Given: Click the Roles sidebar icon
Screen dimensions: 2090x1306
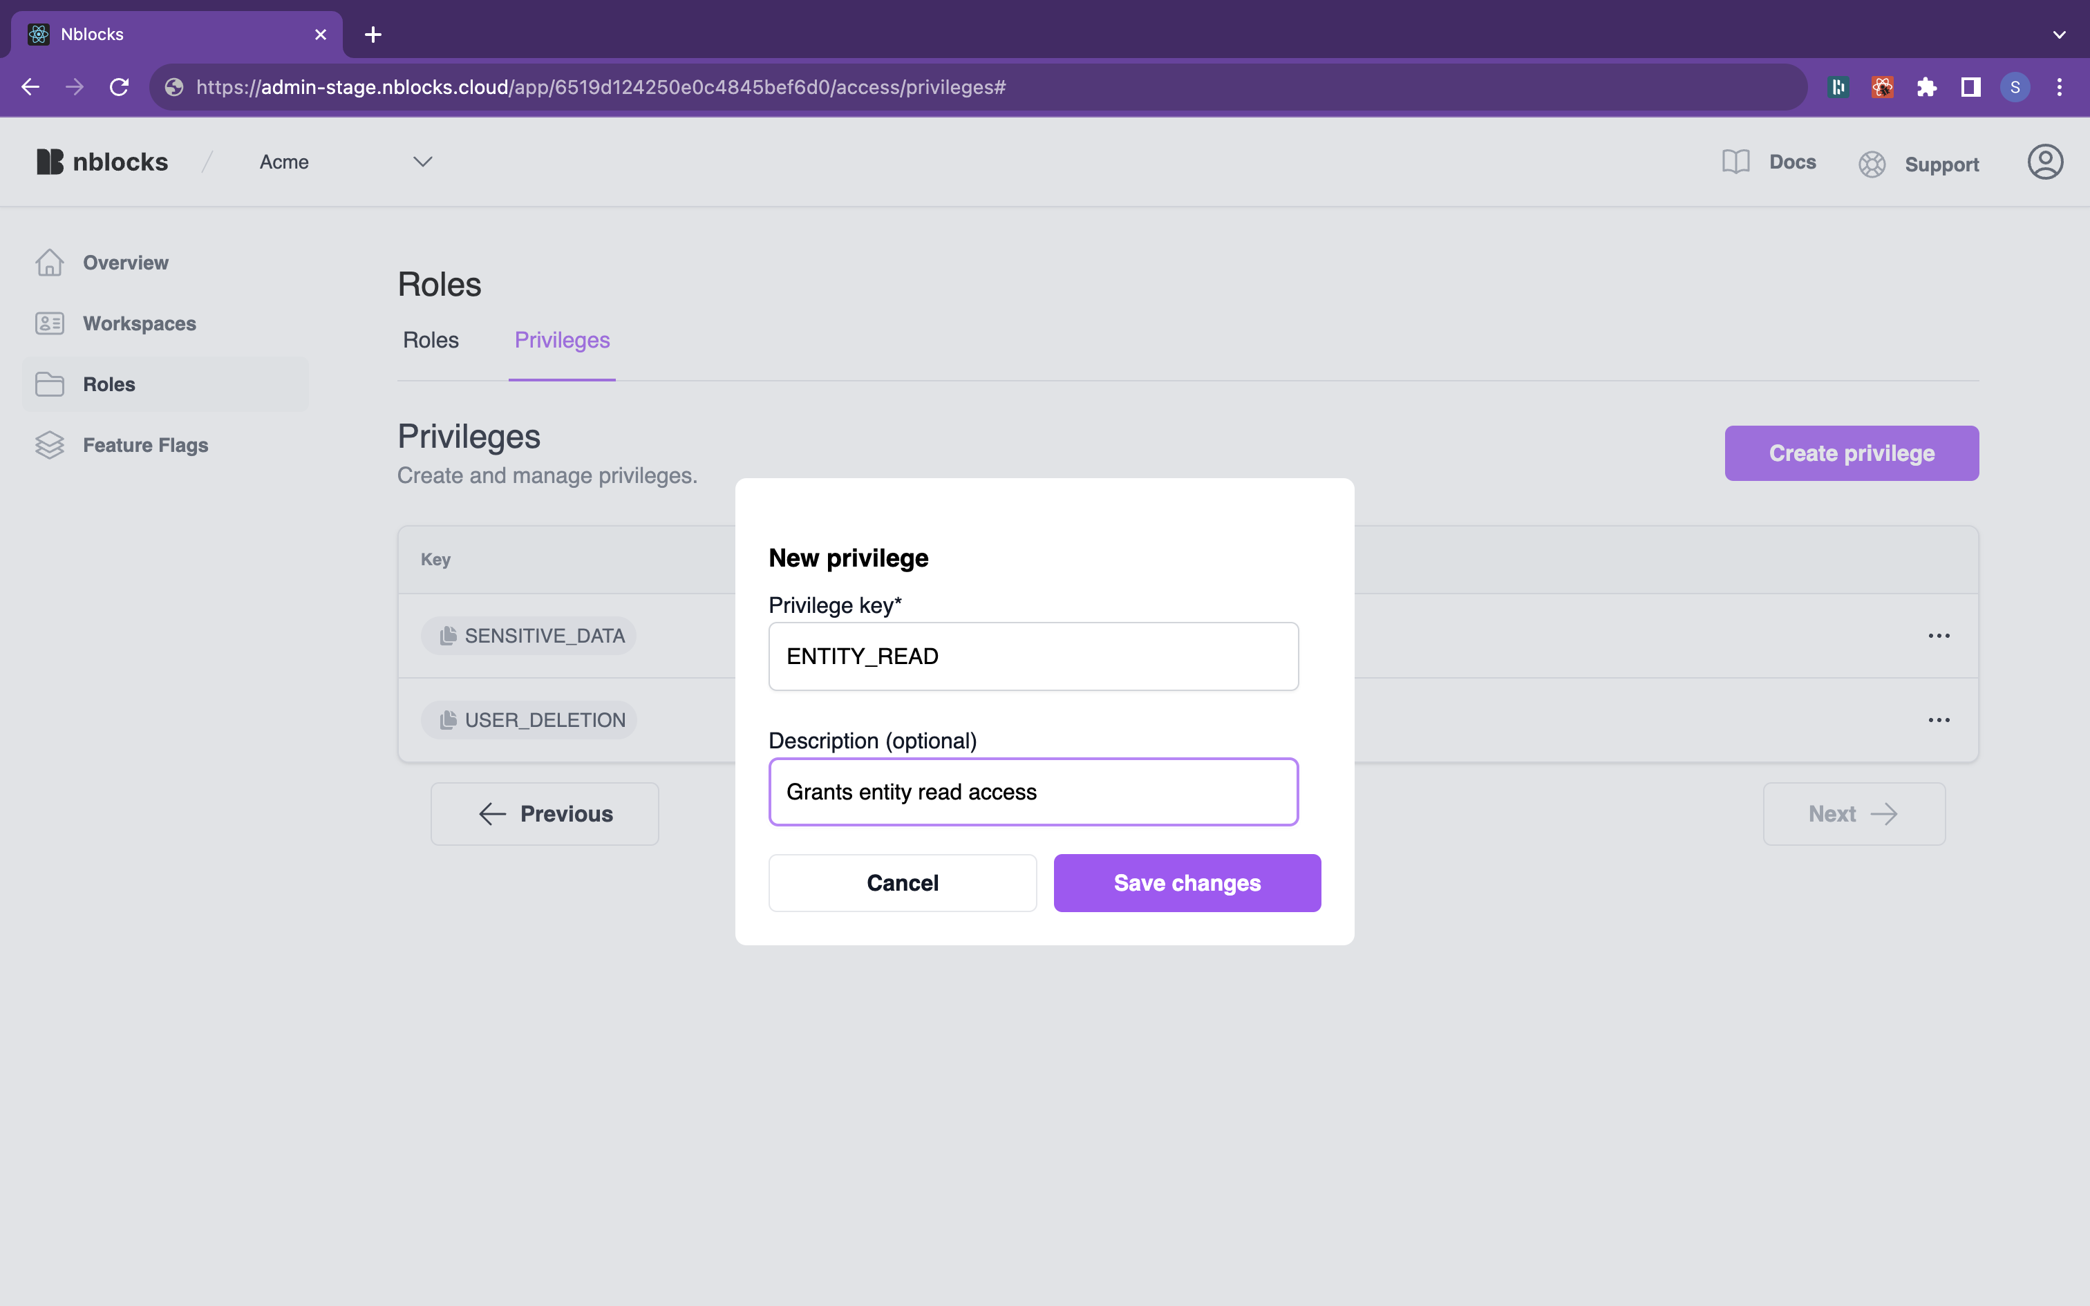Looking at the screenshot, I should (x=50, y=384).
